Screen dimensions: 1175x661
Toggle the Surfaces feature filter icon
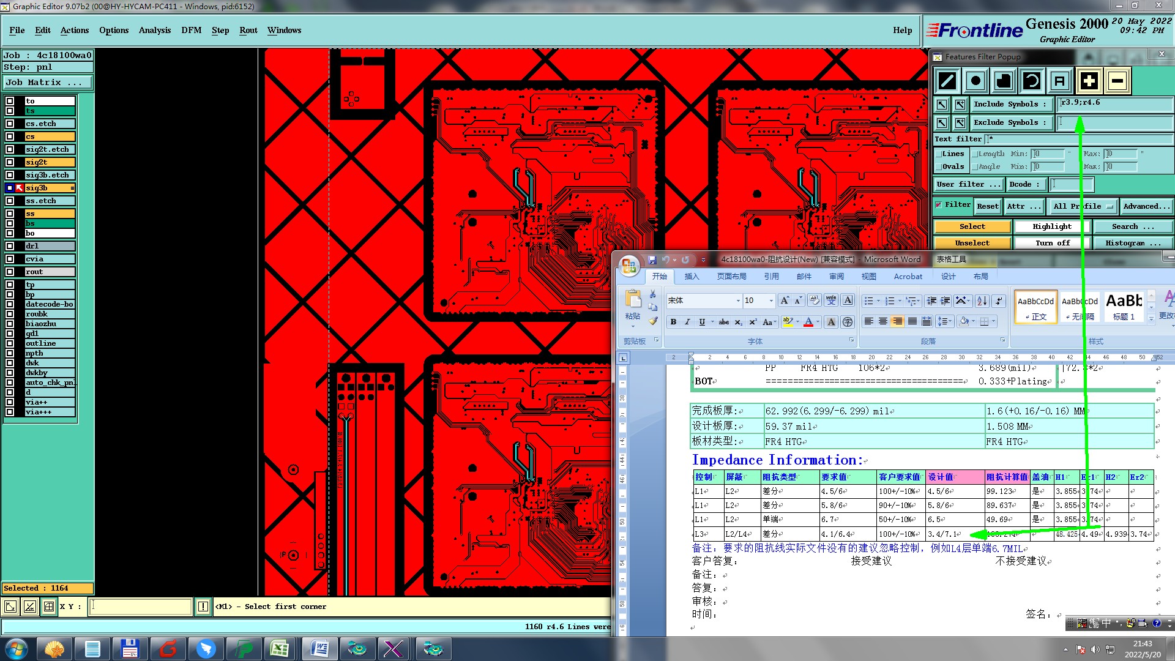pos(1004,81)
